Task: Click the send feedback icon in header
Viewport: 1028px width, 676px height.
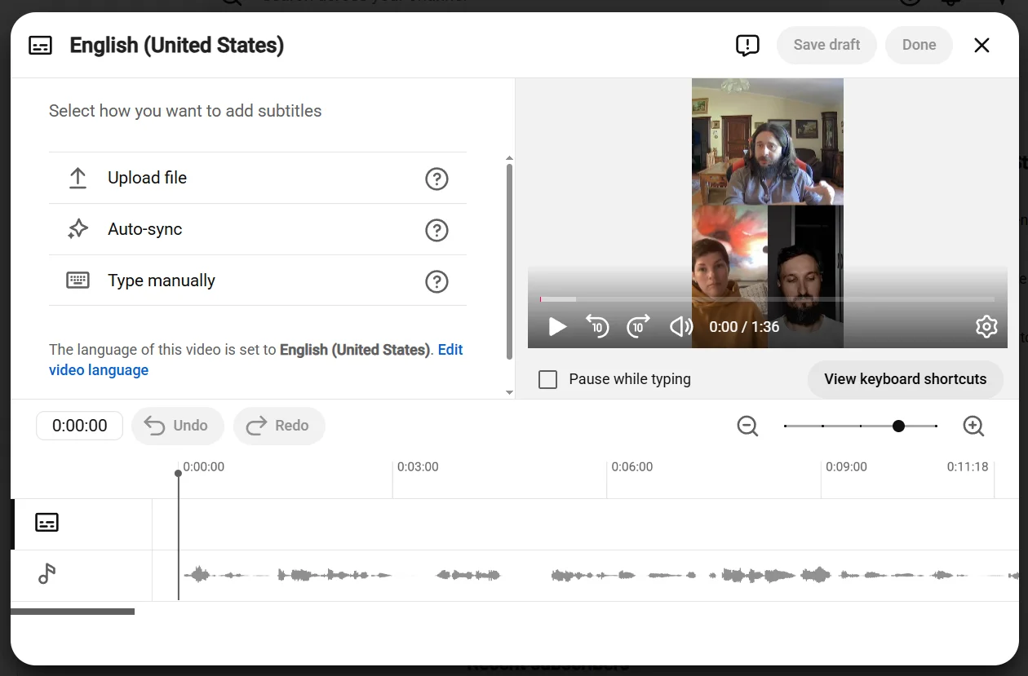Action: tap(747, 46)
